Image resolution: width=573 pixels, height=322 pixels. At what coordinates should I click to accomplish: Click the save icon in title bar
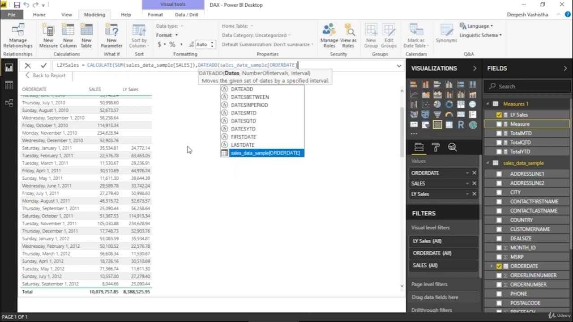17,5
